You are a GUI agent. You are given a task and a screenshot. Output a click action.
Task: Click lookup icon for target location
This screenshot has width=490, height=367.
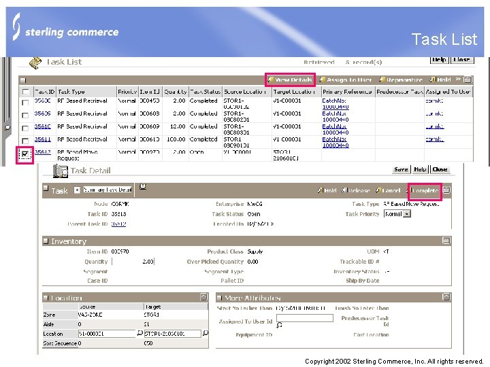pos(205,334)
